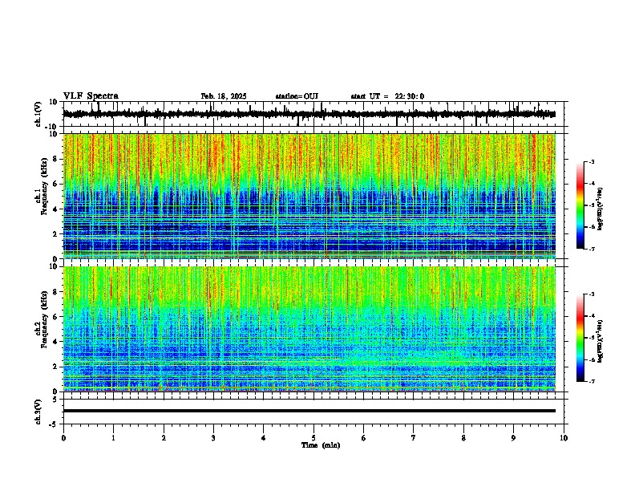635x491 pixels.
Task: Click the ch.1 colorbar "log(PSD)" unit label
Action: 600,209
